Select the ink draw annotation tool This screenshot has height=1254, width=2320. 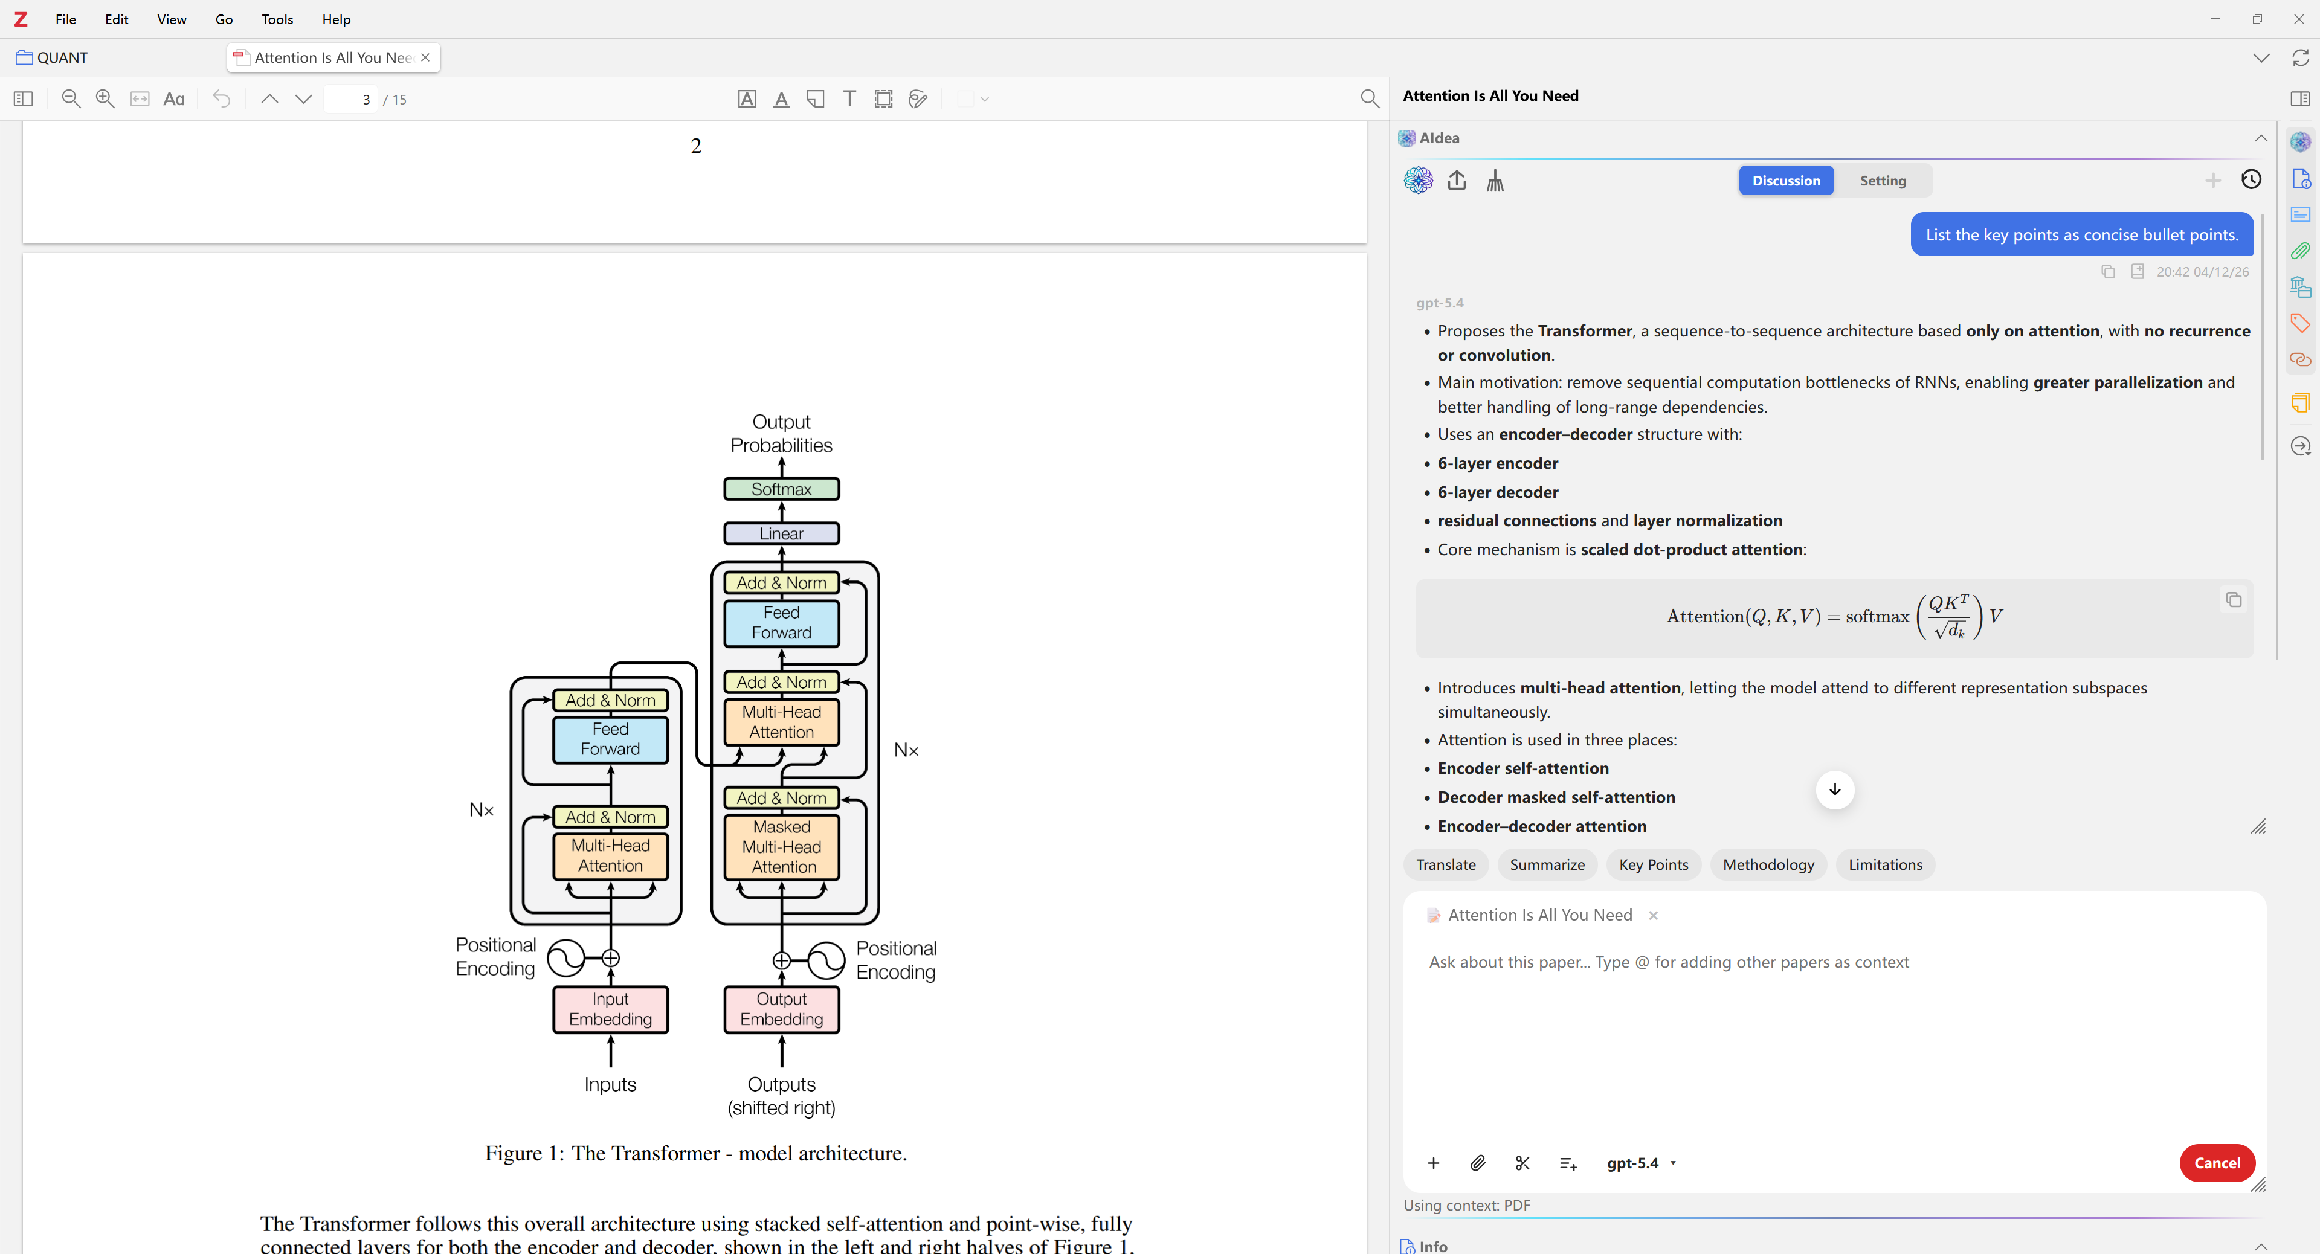click(918, 99)
